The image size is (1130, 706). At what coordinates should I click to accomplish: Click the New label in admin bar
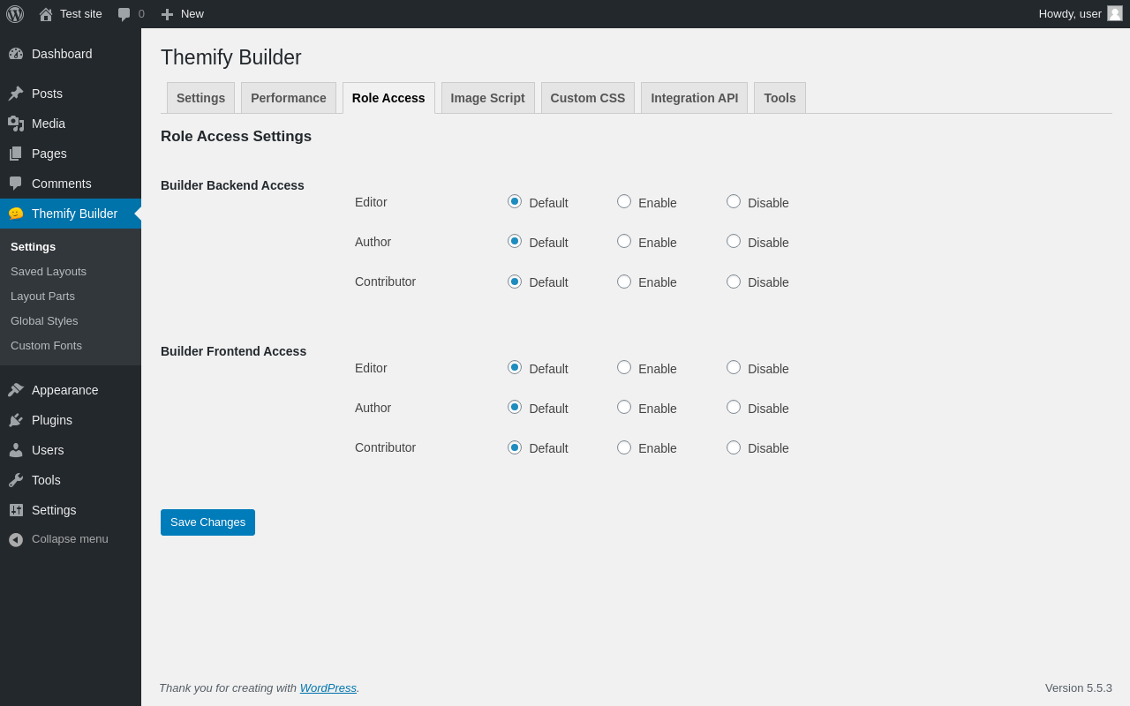point(192,14)
